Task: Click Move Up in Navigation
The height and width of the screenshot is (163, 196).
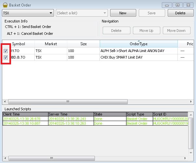Action: click(146, 31)
